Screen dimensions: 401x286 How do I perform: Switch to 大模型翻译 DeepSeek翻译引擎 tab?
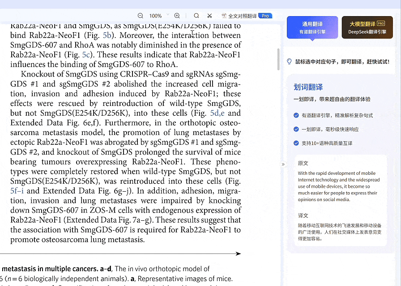coord(367,28)
